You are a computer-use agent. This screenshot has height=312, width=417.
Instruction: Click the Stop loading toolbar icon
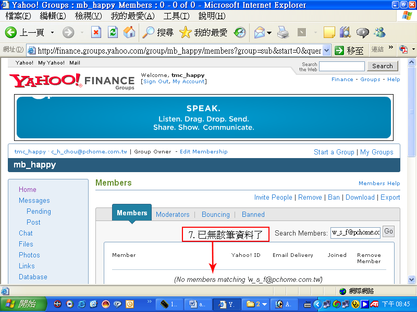coord(96,33)
